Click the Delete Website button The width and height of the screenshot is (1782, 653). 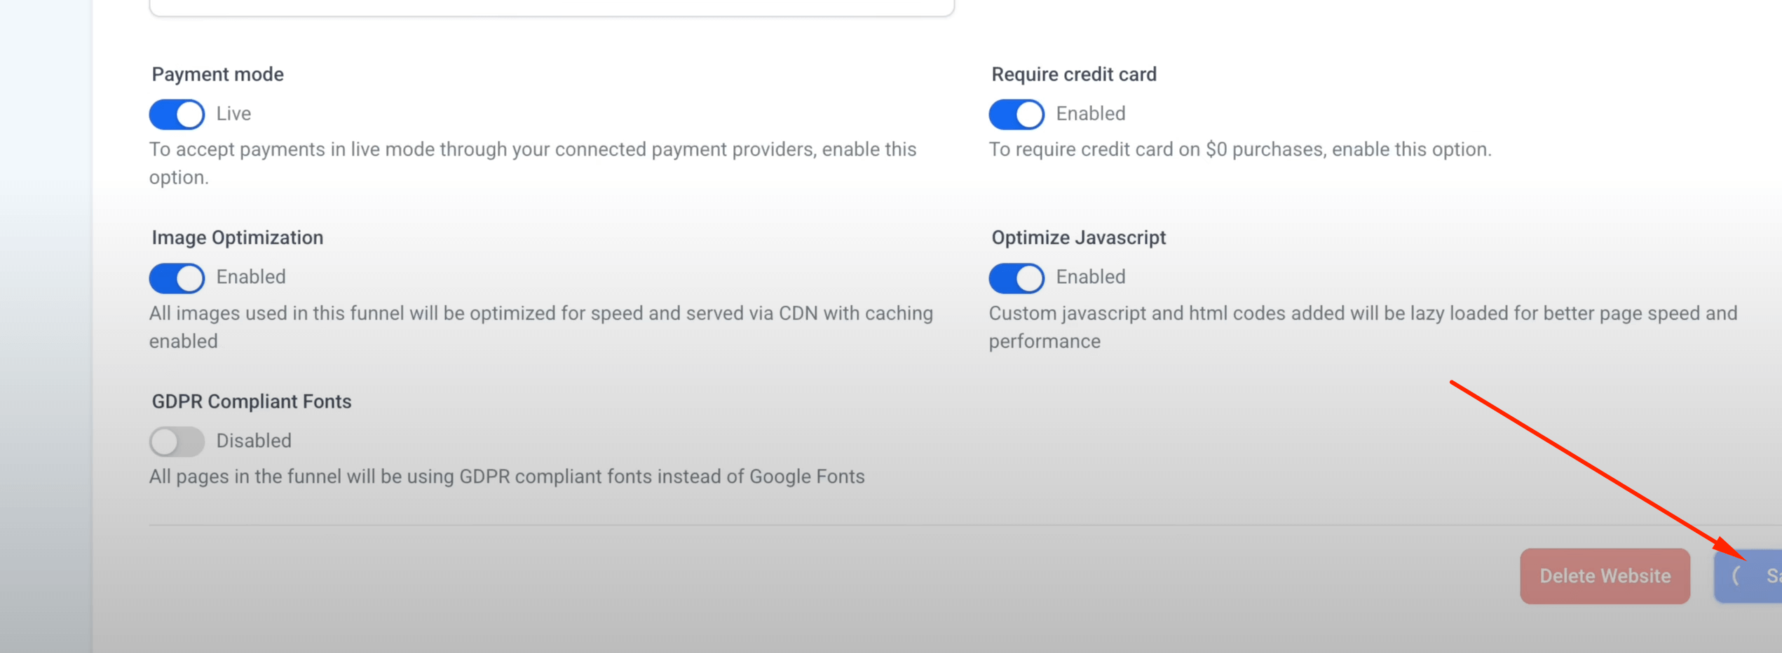pyautogui.click(x=1605, y=576)
